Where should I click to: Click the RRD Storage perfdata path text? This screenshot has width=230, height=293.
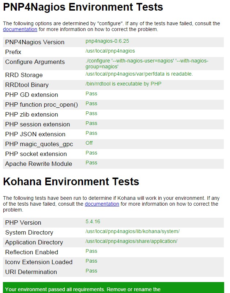[x=139, y=74]
